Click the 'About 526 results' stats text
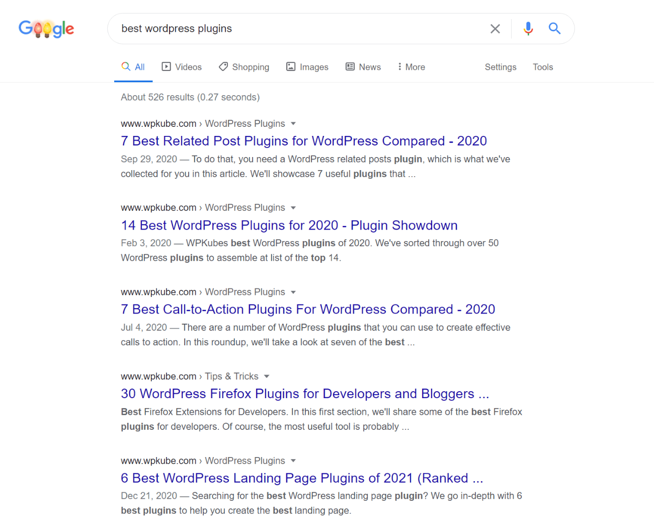The image size is (654, 525). (190, 97)
